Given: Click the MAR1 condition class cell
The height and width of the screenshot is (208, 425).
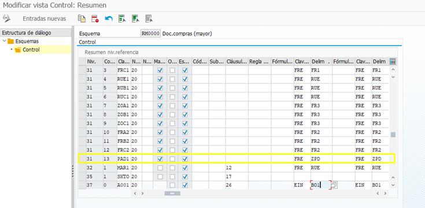Looking at the screenshot, I should pyautogui.click(x=124, y=168).
